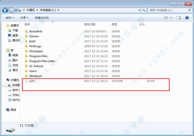
Task: Select 计算机 in the address breadcrumb
Action: [31, 10]
